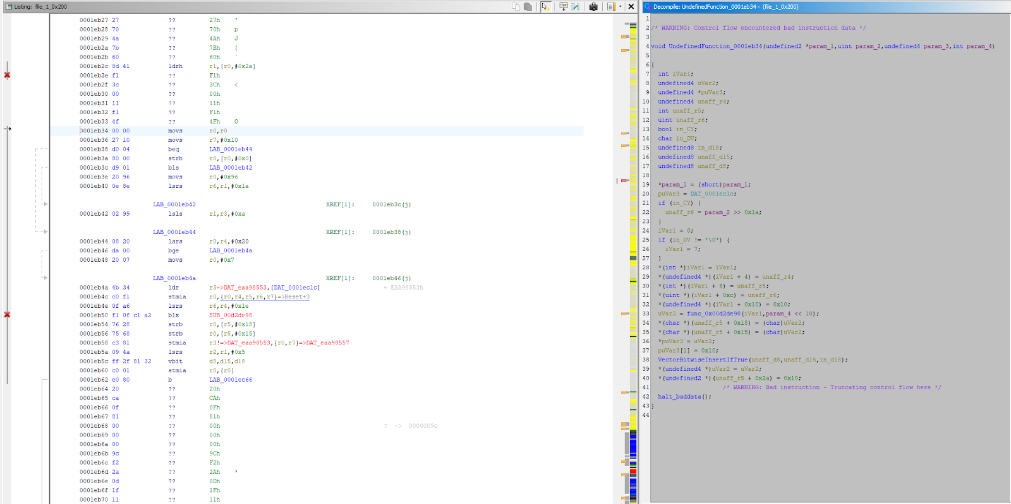Toggle the overview margin display icon
This screenshot has height=504, width=1011.
click(x=611, y=6)
